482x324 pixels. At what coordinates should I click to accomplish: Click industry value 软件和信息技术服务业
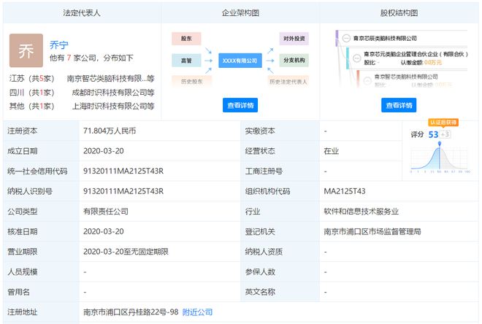click(x=361, y=212)
